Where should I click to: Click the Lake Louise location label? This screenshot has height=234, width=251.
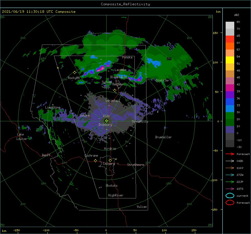pyautogui.click(x=22, y=137)
